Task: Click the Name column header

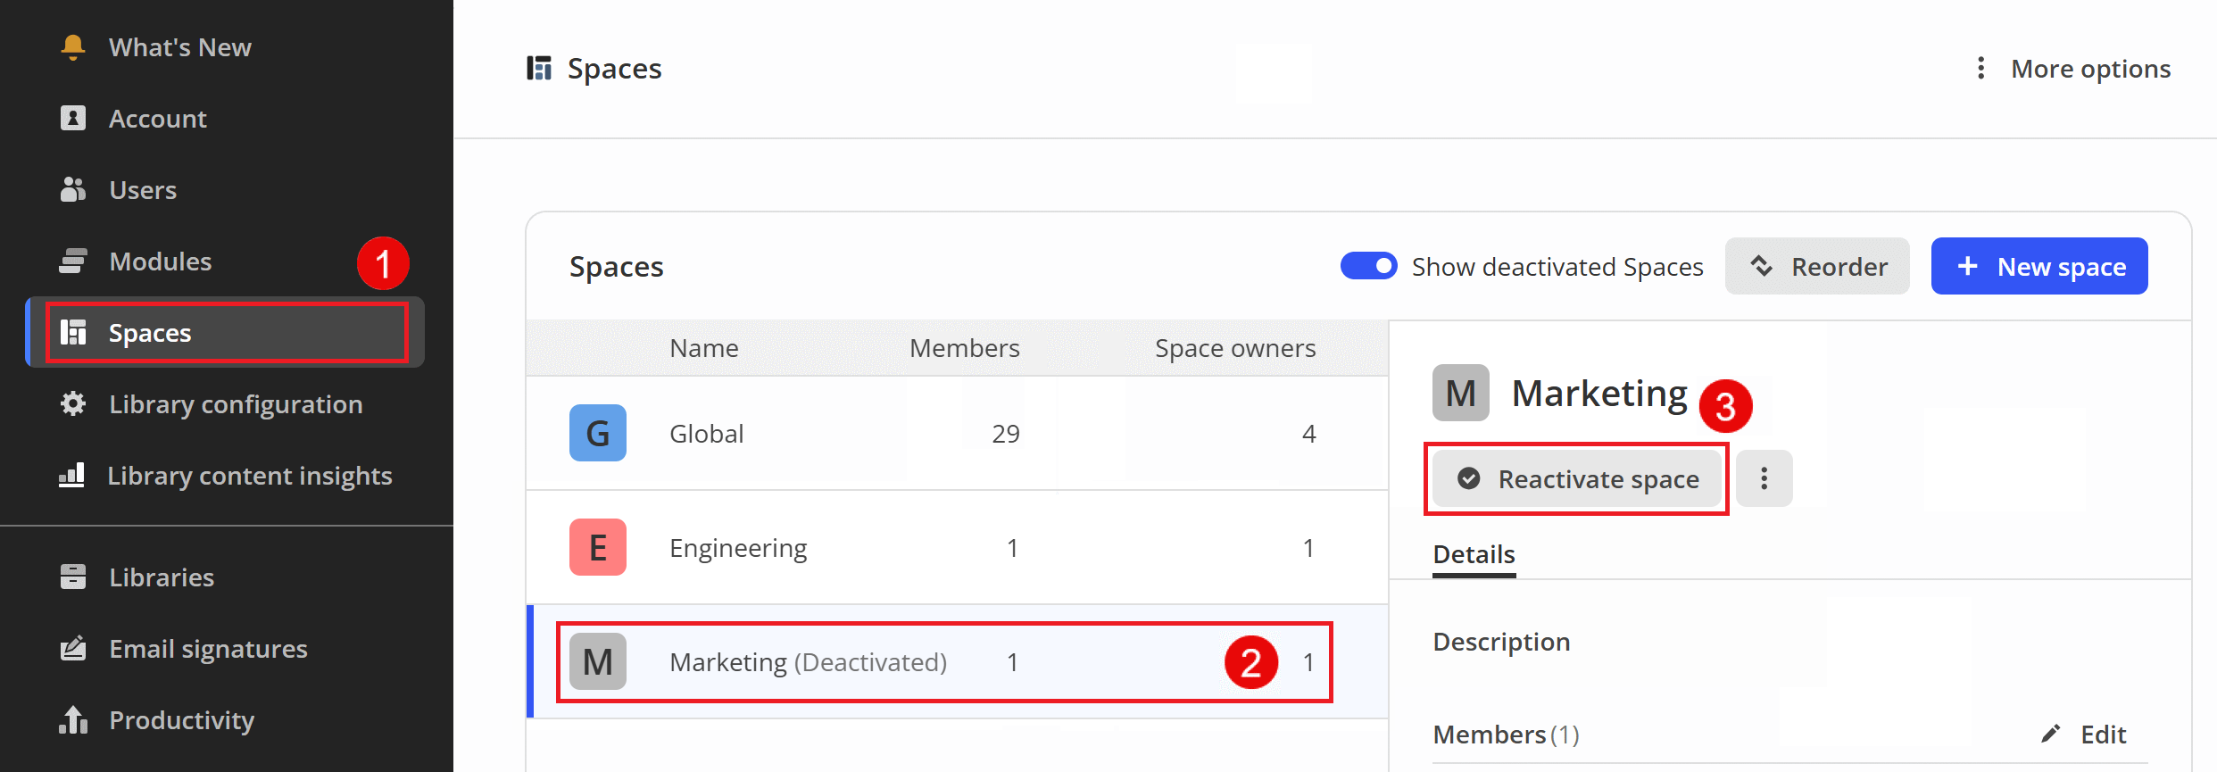Action: click(x=704, y=347)
